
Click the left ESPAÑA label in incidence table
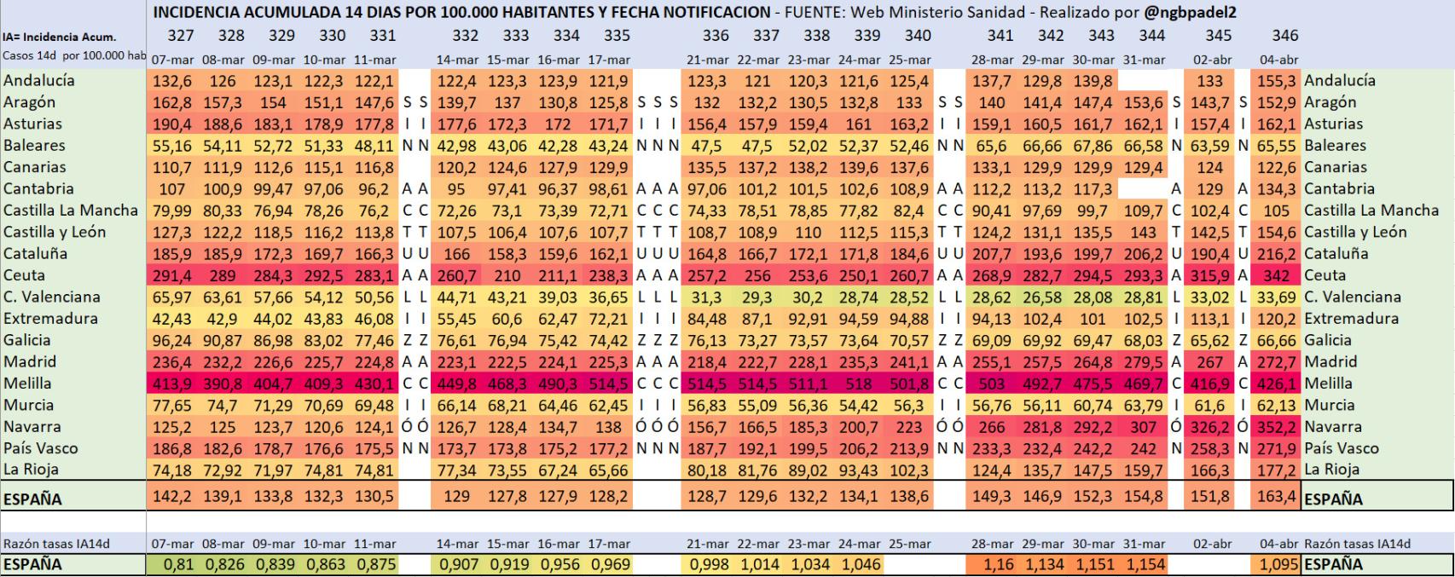click(32, 499)
